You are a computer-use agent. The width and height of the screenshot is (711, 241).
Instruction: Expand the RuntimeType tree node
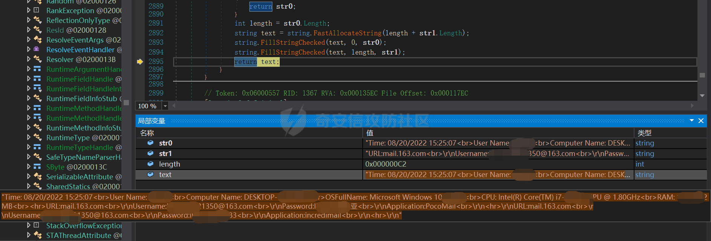pos(29,137)
